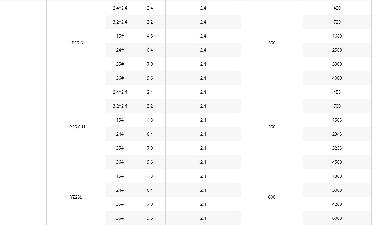Image resolution: width=373 pixels, height=225 pixels.
Task: Select the LP25-6-H model cell
Action: (x=76, y=127)
